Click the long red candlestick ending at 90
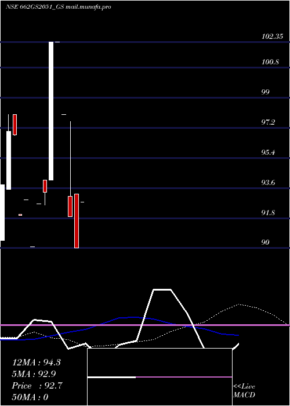 pyautogui.click(x=77, y=221)
